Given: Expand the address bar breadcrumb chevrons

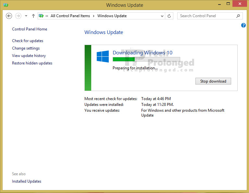Looking at the screenshot, I should point(47,16).
